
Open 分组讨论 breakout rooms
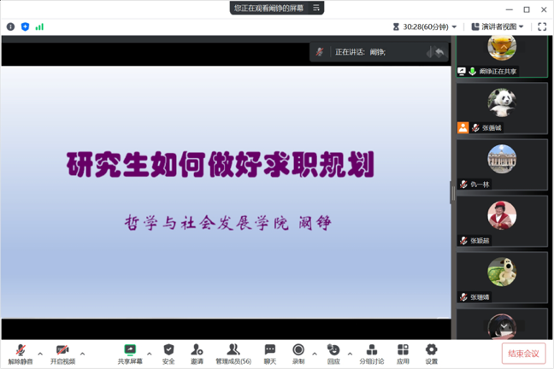point(371,354)
